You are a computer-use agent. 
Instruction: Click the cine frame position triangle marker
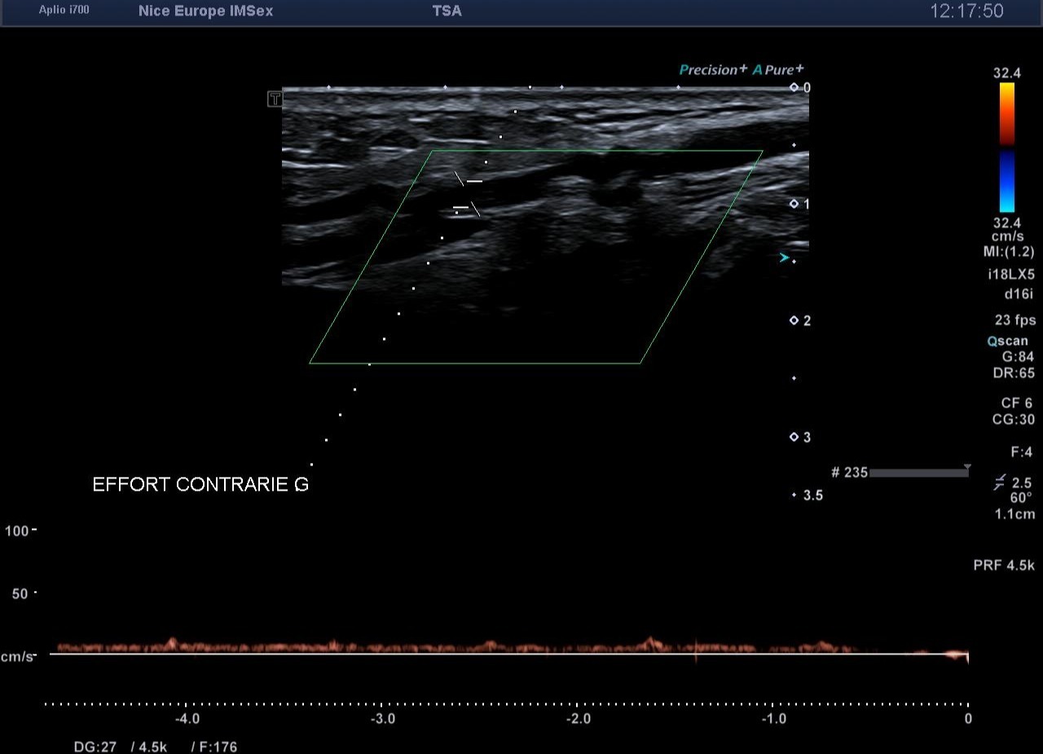(967, 467)
